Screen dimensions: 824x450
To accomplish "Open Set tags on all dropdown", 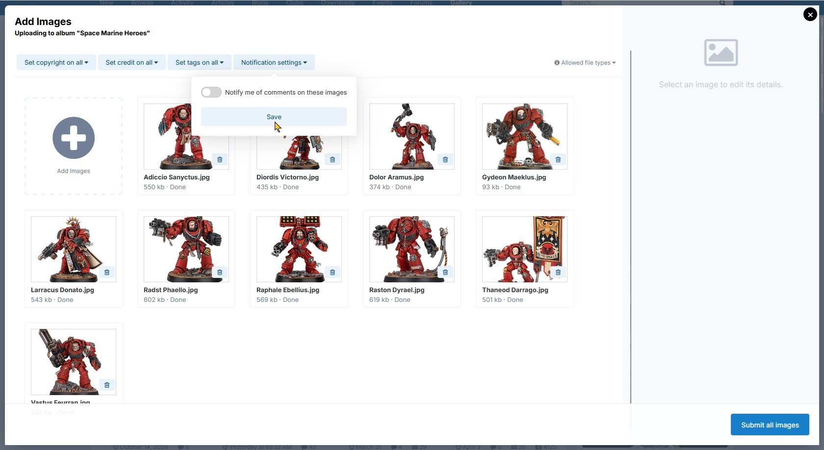I will point(199,62).
